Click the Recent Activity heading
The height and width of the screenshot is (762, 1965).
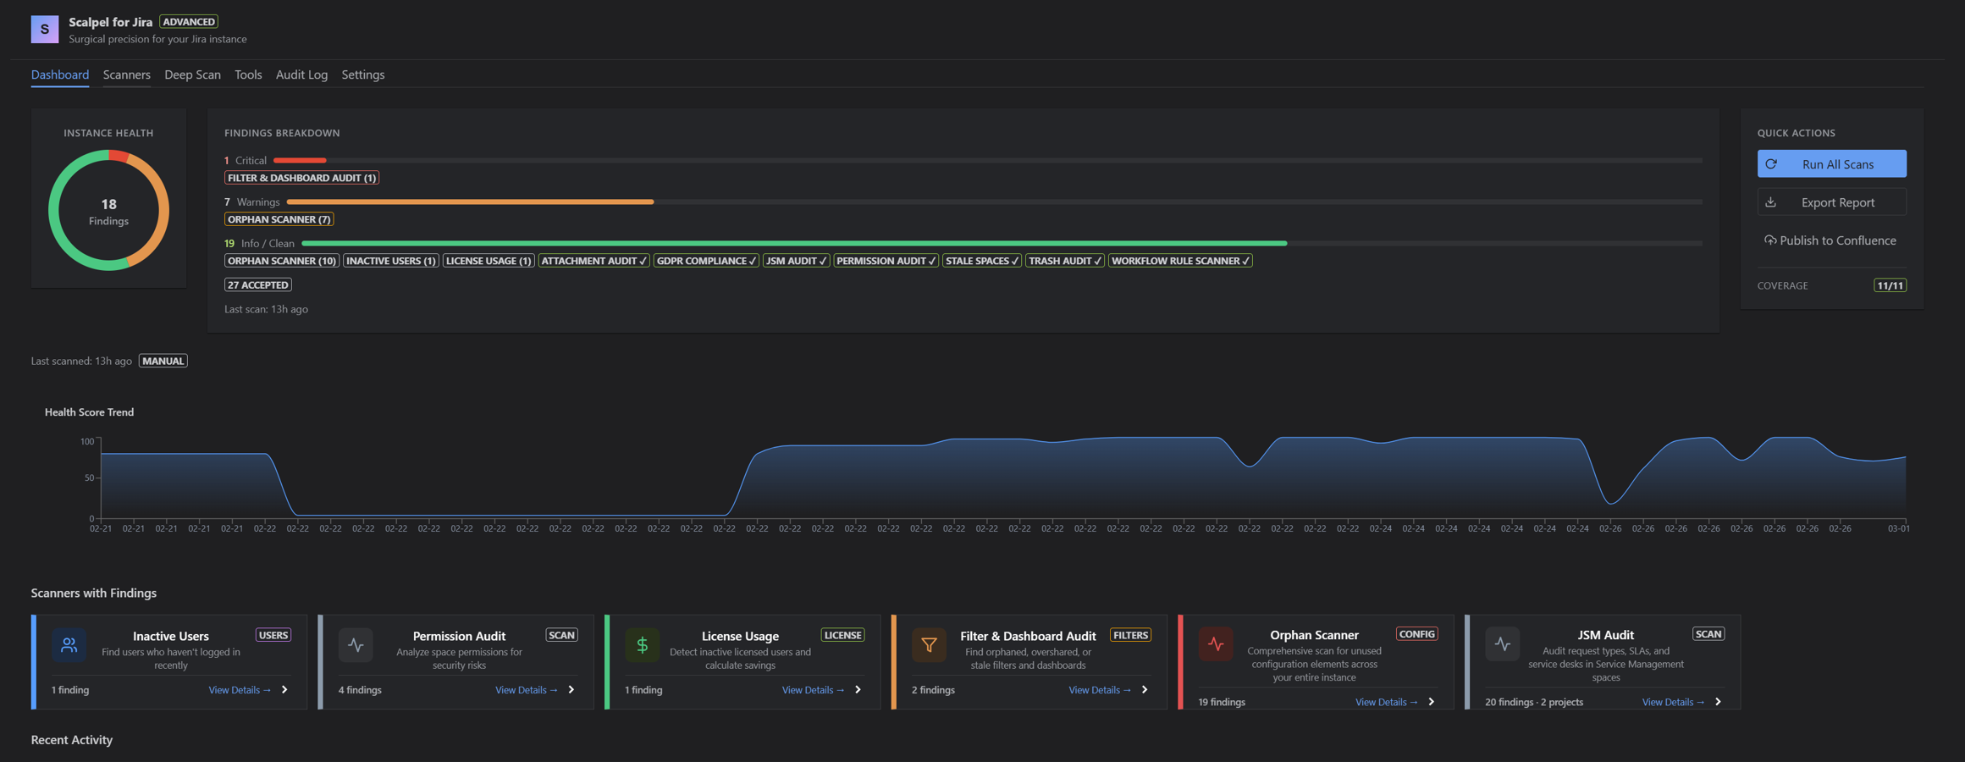pyautogui.click(x=72, y=740)
